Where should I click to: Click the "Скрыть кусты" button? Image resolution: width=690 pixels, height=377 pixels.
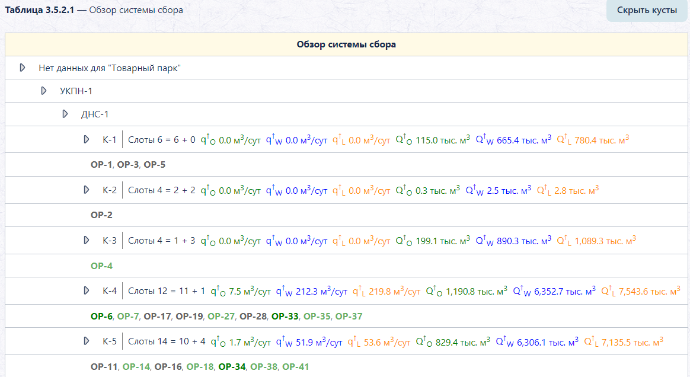point(647,10)
